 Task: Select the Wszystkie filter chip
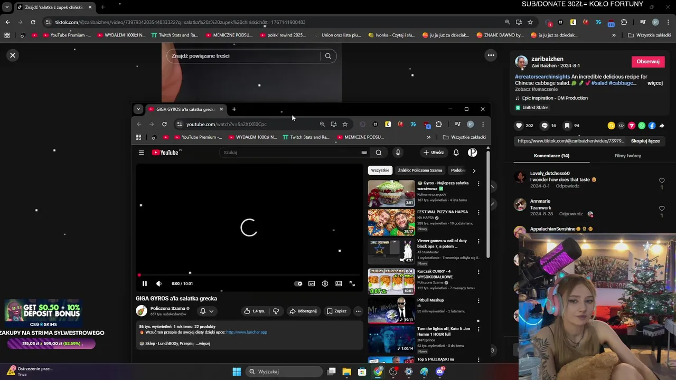pyautogui.click(x=380, y=170)
